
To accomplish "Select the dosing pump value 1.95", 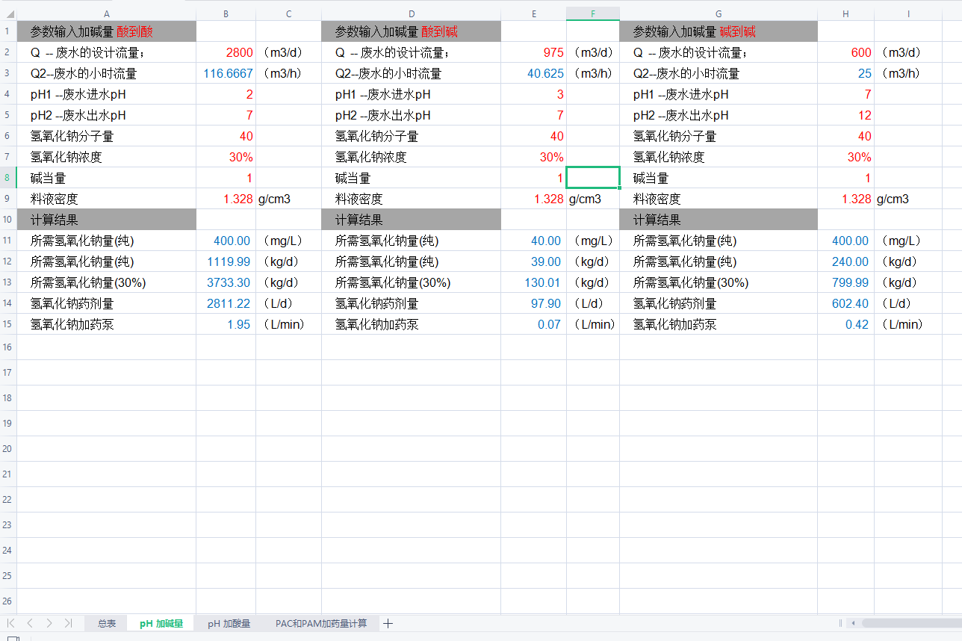I will [226, 324].
